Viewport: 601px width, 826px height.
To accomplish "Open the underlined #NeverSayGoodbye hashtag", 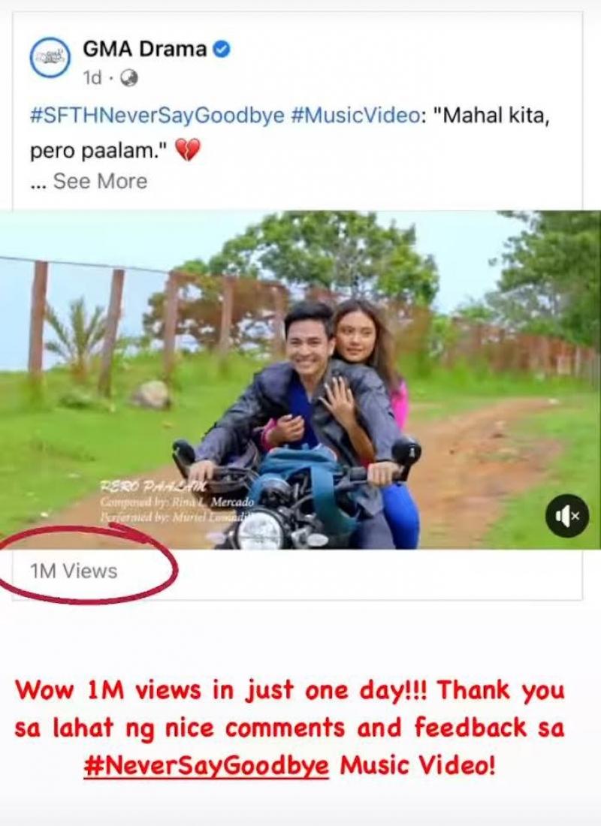I will pyautogui.click(x=206, y=767).
